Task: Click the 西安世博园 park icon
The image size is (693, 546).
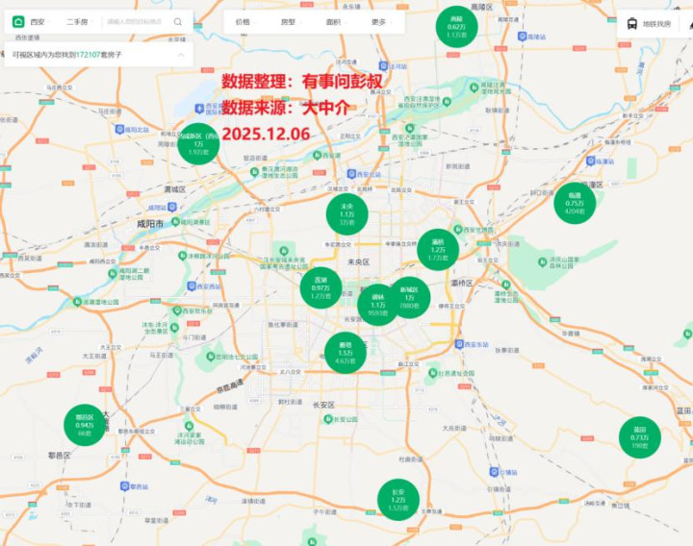Action: tap(458, 230)
